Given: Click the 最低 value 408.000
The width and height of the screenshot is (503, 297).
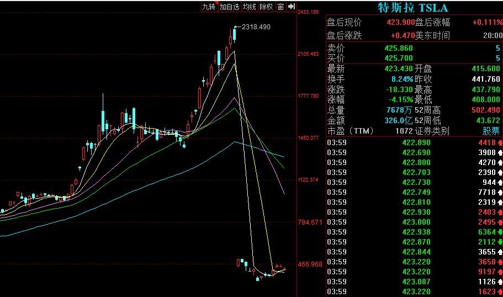Looking at the screenshot, I should 486,100.
